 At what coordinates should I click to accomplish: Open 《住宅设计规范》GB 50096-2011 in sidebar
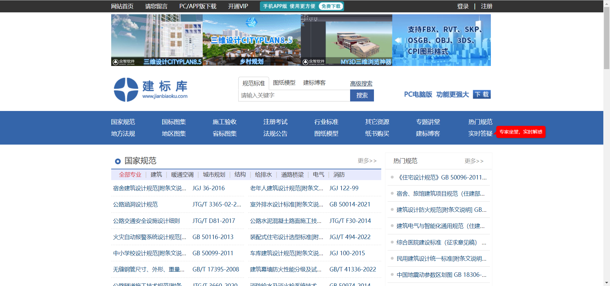point(442,178)
